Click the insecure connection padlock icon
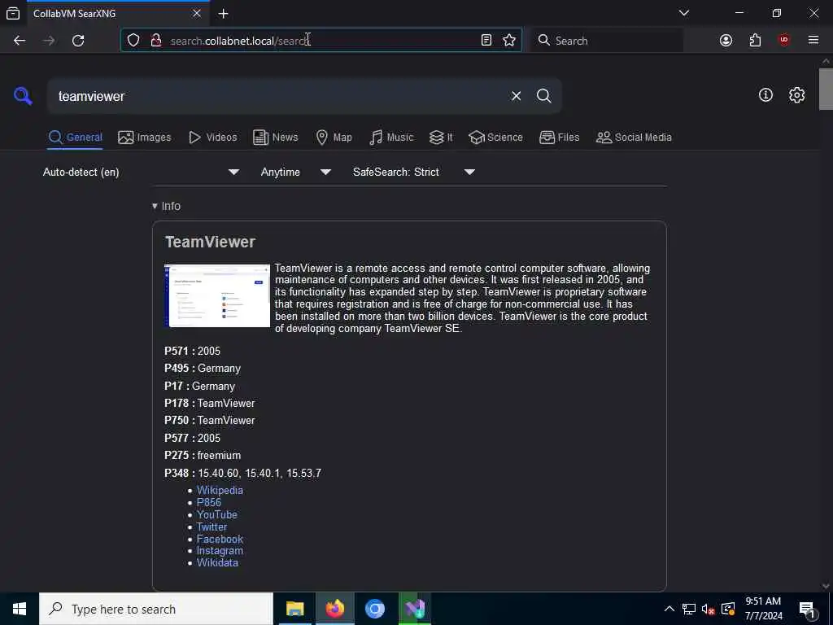 (x=156, y=41)
